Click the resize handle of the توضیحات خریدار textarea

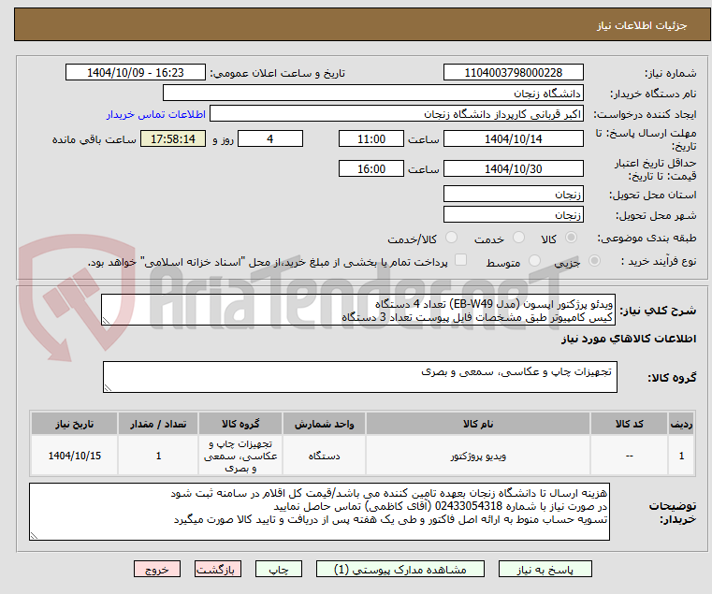tap(34, 536)
